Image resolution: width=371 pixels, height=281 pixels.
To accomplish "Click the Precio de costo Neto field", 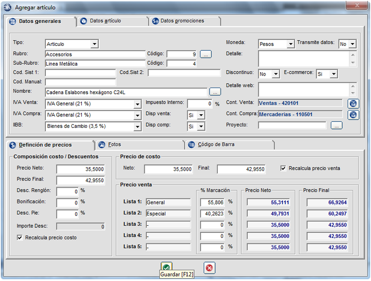I will pyautogui.click(x=169, y=169).
